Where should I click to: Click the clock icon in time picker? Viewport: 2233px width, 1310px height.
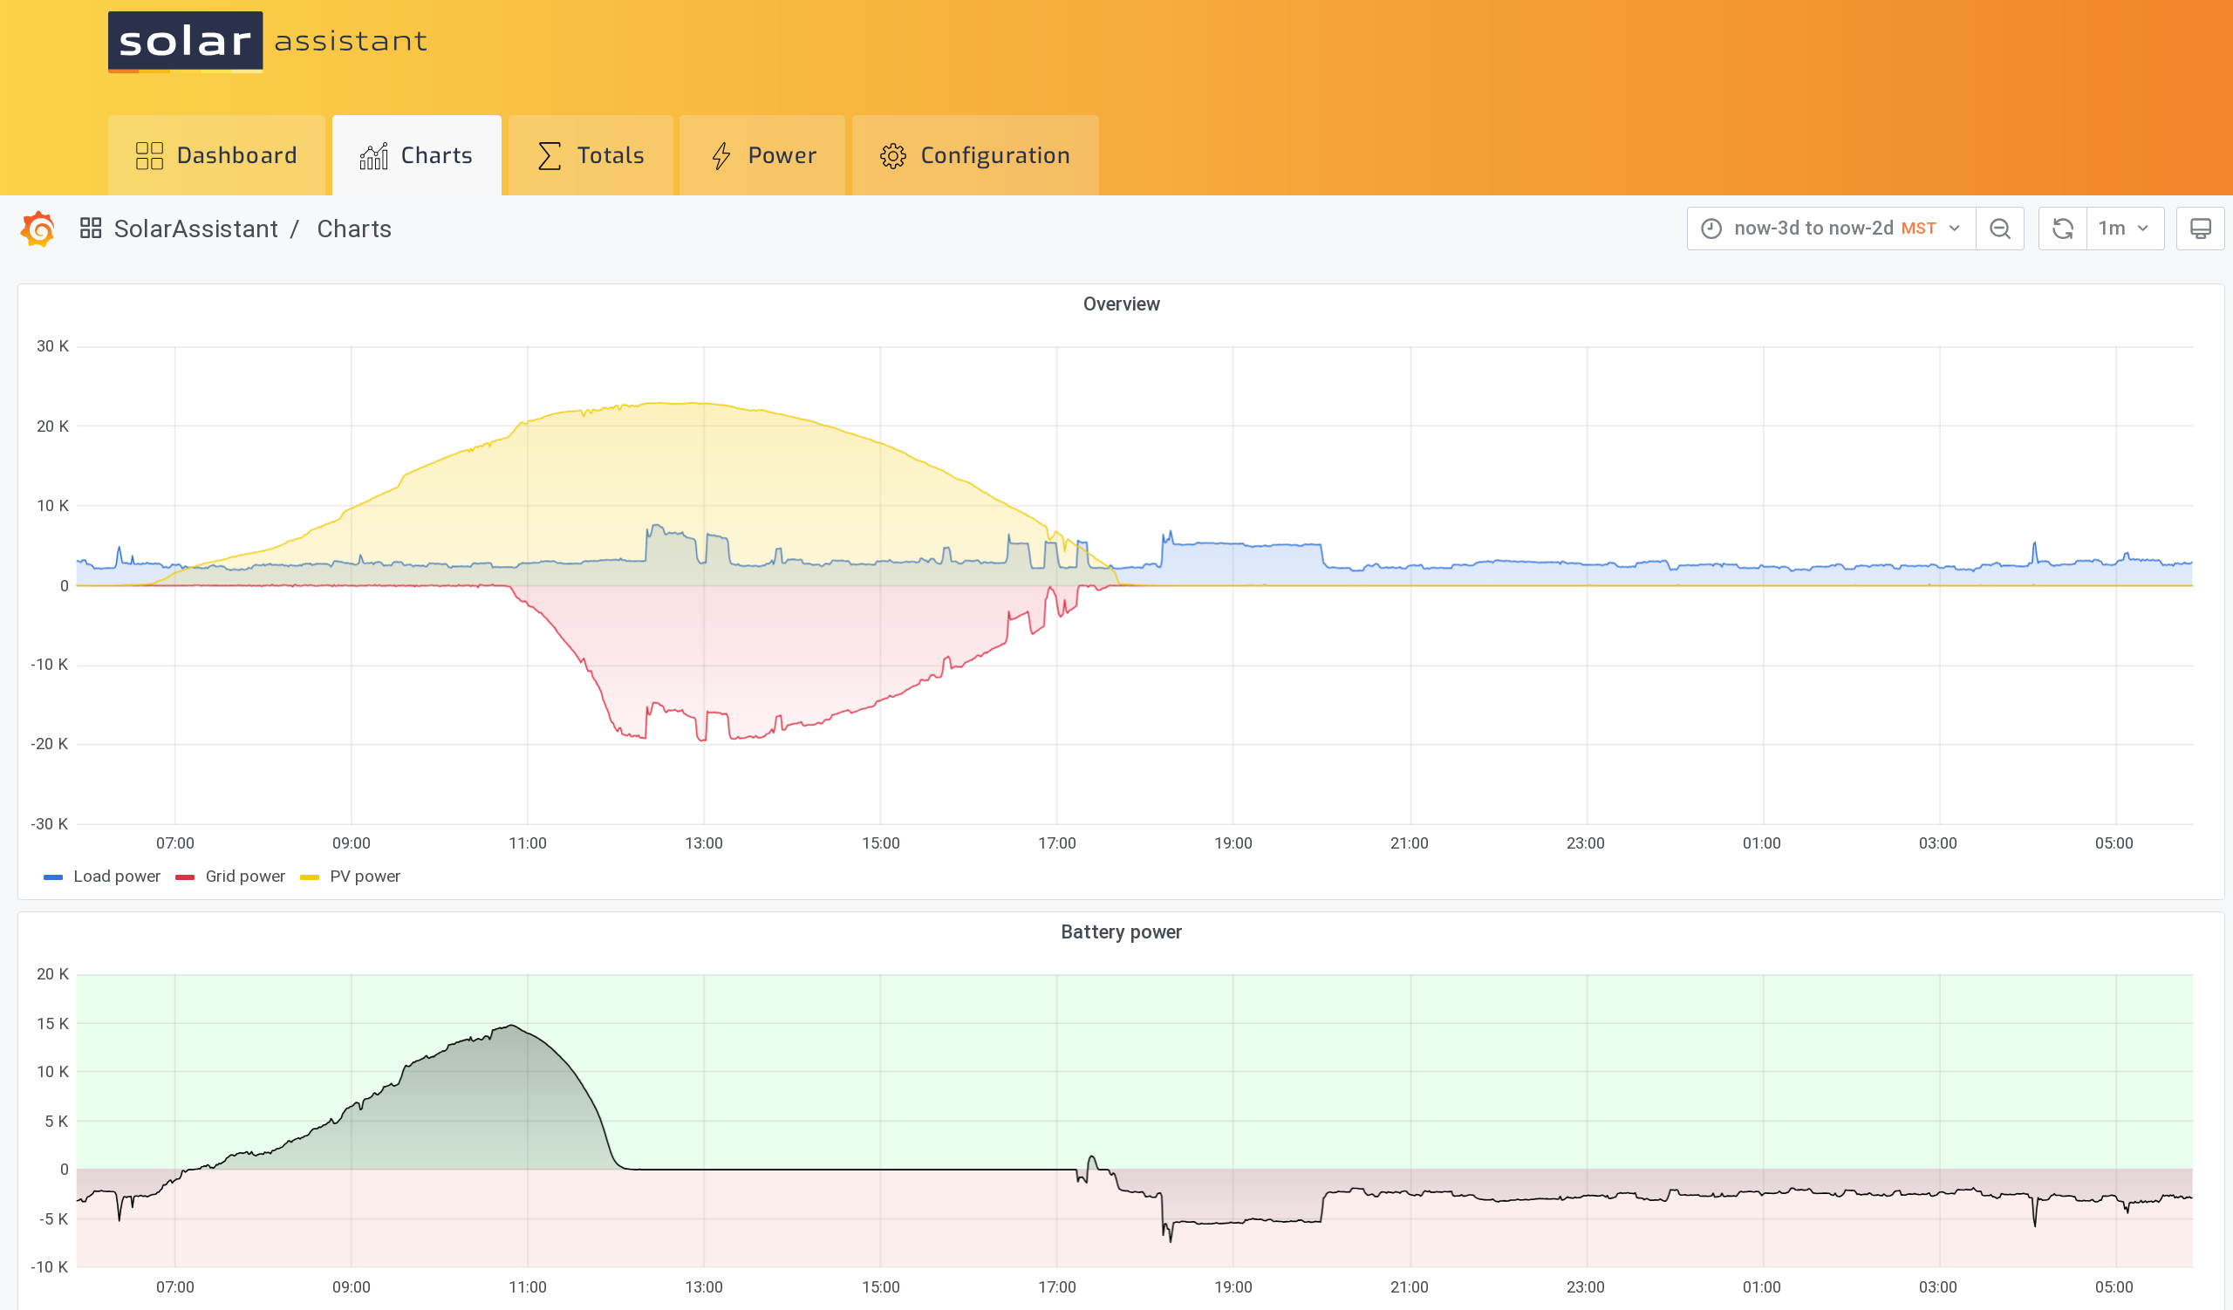click(x=1711, y=229)
